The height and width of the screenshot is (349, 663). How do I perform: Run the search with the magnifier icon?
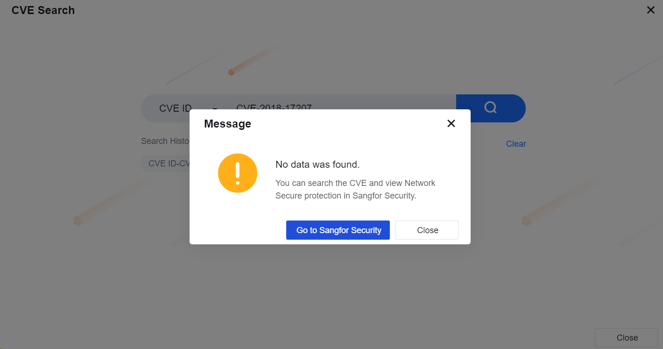coord(491,108)
